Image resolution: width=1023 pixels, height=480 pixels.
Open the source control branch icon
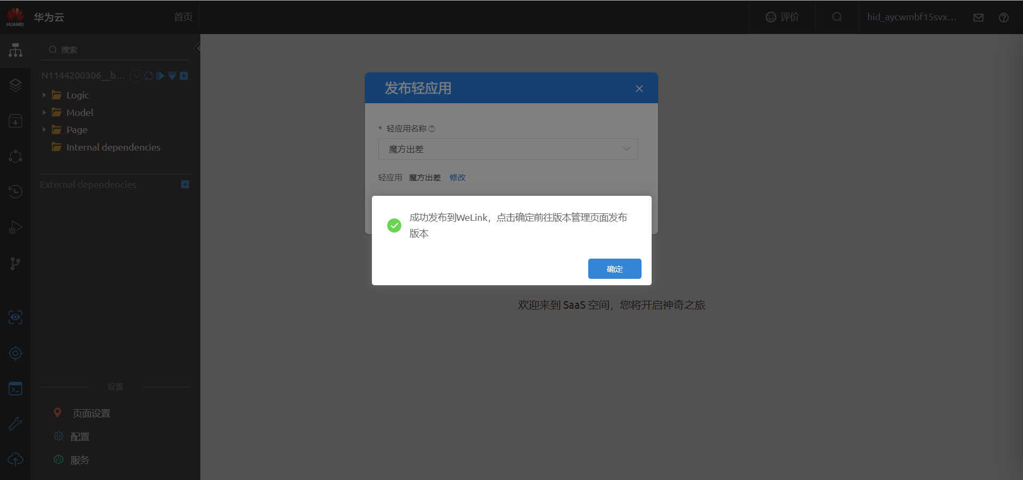click(15, 263)
